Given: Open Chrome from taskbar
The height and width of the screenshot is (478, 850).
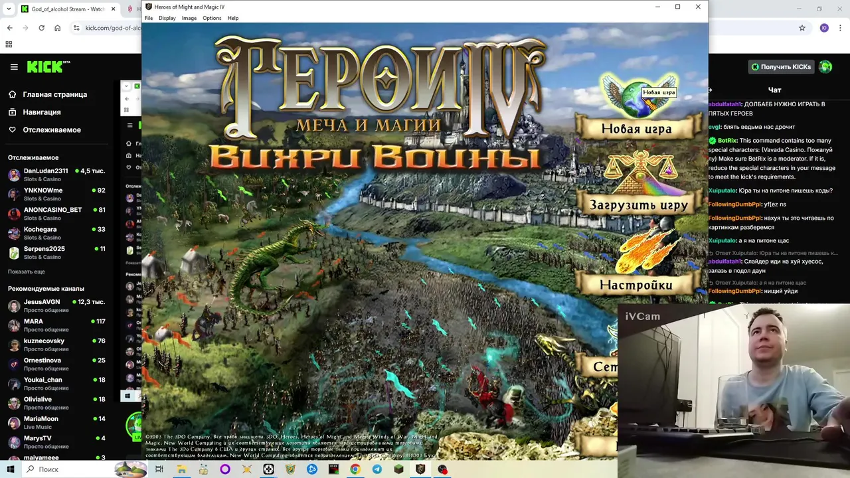Looking at the screenshot, I should [x=355, y=469].
